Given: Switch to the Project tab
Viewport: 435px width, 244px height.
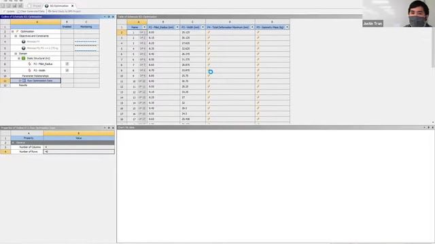Looking at the screenshot, I should (x=35, y=6).
